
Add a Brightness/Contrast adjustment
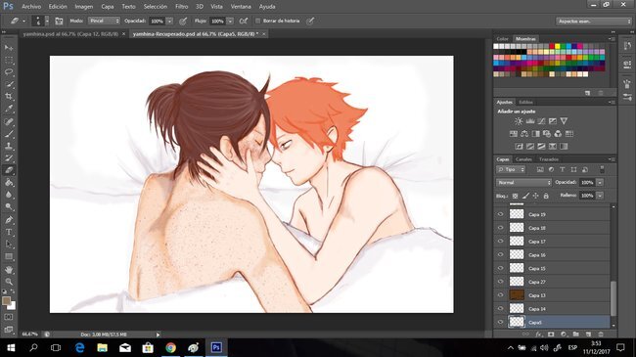(519, 121)
